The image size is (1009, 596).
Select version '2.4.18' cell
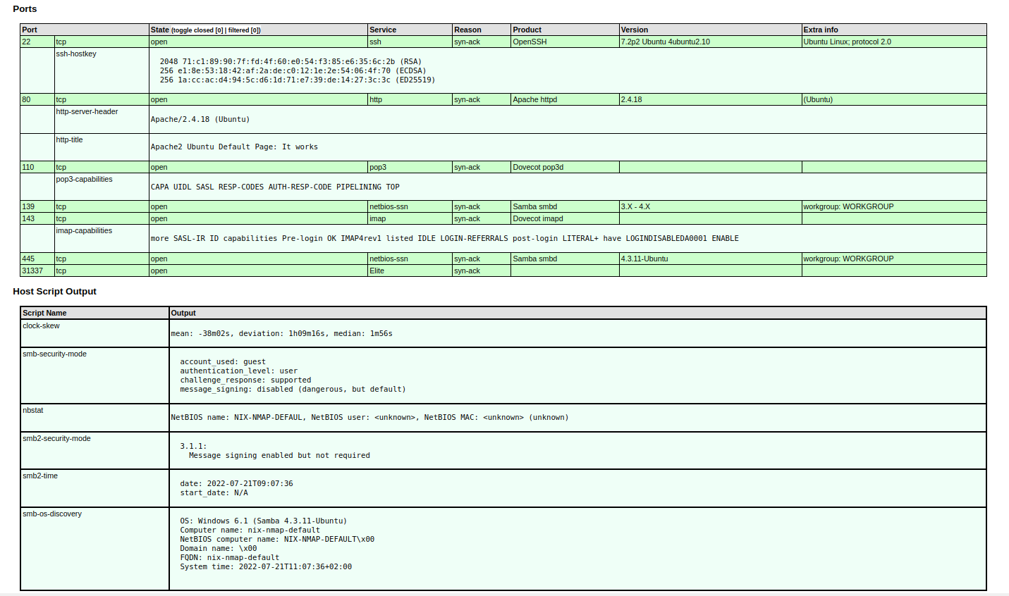tap(711, 99)
